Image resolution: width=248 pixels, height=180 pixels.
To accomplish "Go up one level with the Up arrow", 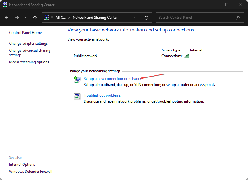I will point(35,18).
